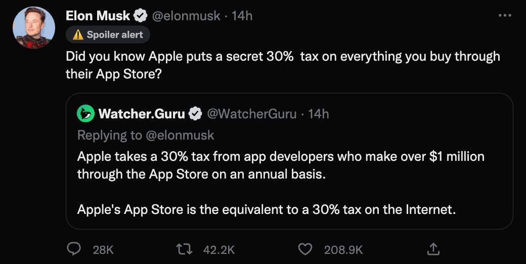Open the reply speech bubble icon
The width and height of the screenshot is (526, 264).
[x=74, y=249]
